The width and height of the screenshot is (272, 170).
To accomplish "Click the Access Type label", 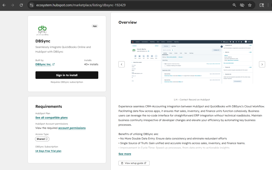I will (42, 134).
